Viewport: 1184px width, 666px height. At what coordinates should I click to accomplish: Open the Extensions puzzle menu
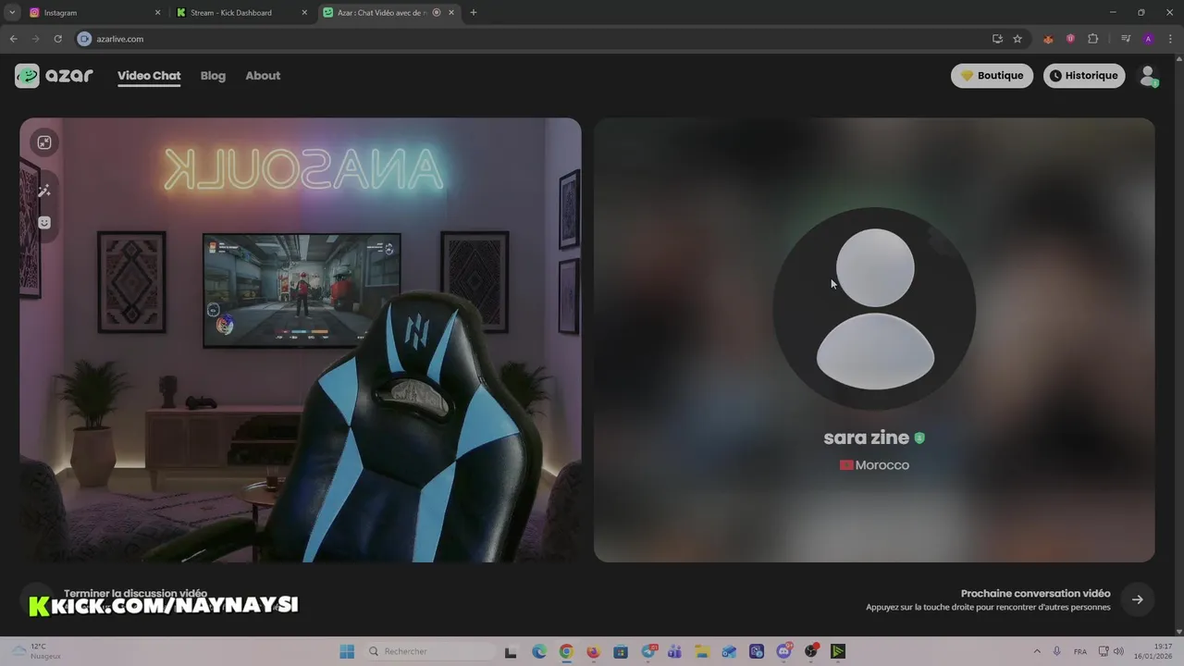click(x=1092, y=39)
